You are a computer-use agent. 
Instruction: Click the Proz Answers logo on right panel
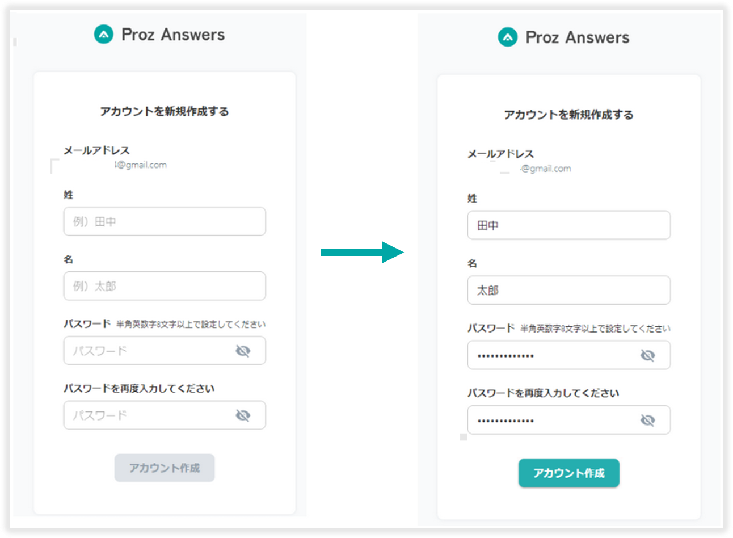508,37
